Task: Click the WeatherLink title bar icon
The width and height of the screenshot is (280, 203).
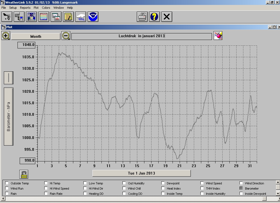Action: (x=2, y=2)
